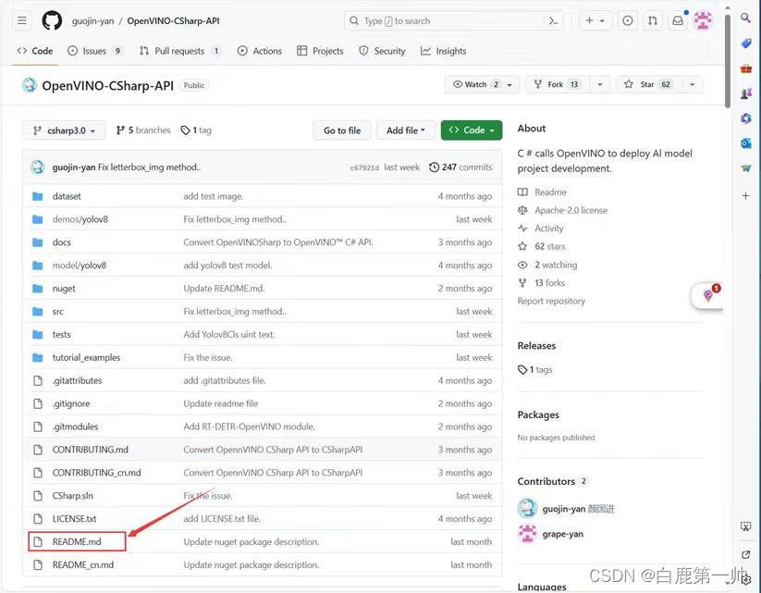Open the tests folder

click(61, 335)
